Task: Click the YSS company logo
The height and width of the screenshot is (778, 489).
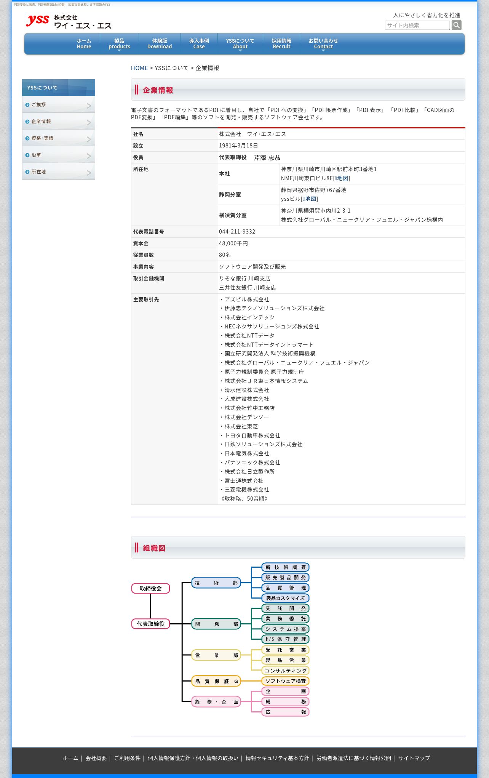Action: tap(69, 22)
